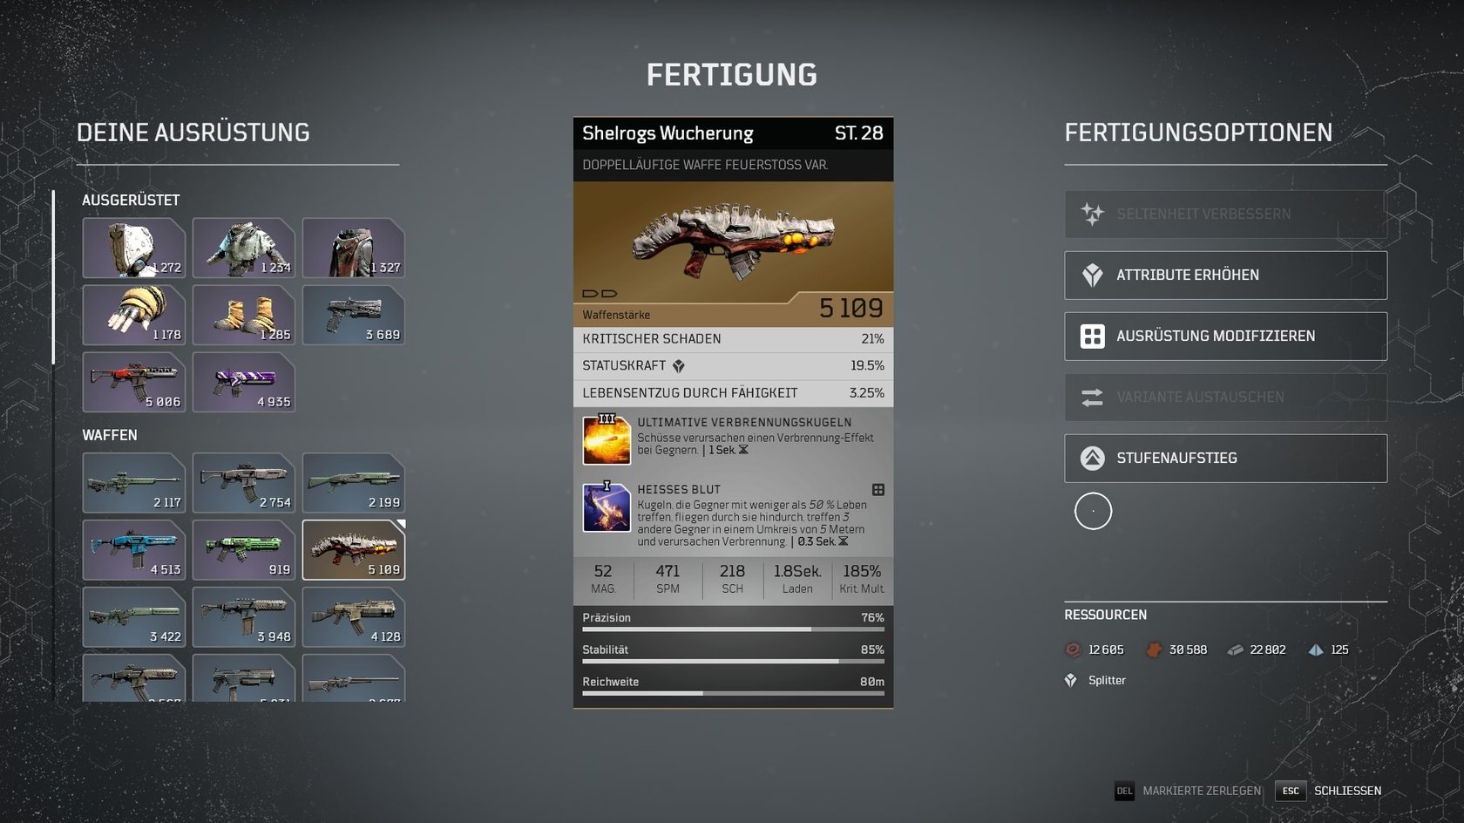Select equipped pistol 3 689
The height and width of the screenshot is (823, 1464).
[354, 316]
